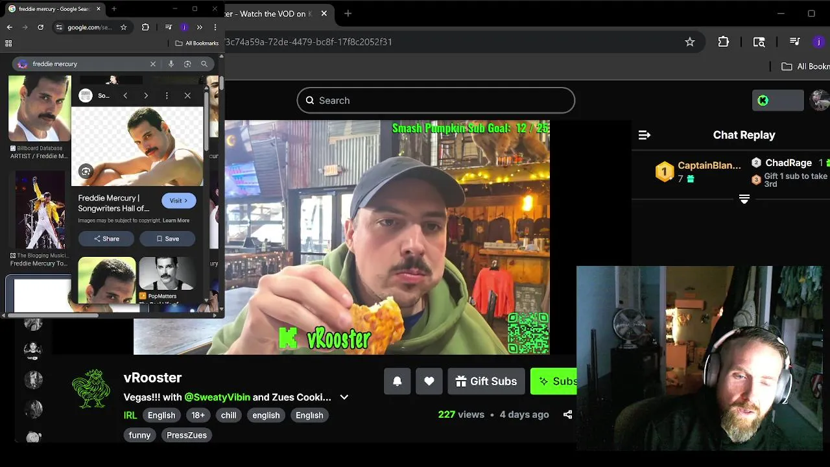Image resolution: width=830 pixels, height=467 pixels.
Task: Start voice search with microphone icon
Action: [x=171, y=64]
